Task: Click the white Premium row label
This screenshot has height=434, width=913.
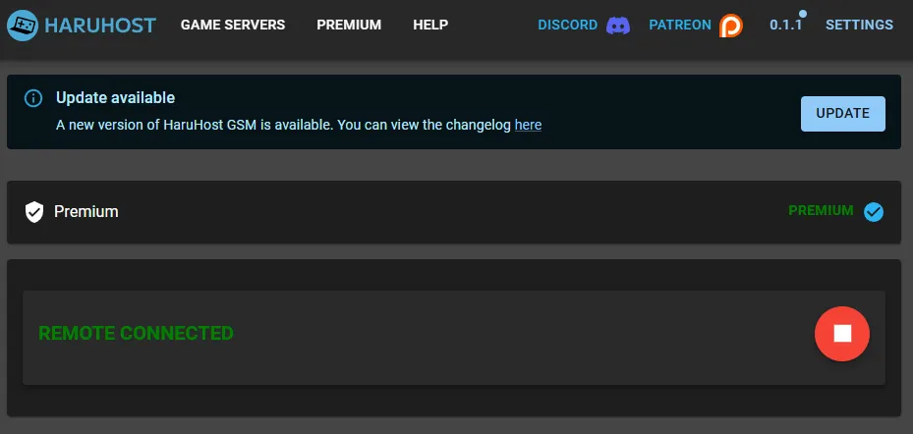Action: point(86,212)
